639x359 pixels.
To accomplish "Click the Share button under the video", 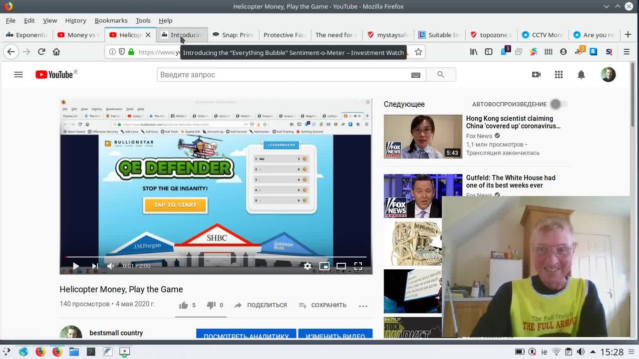I will (261, 305).
